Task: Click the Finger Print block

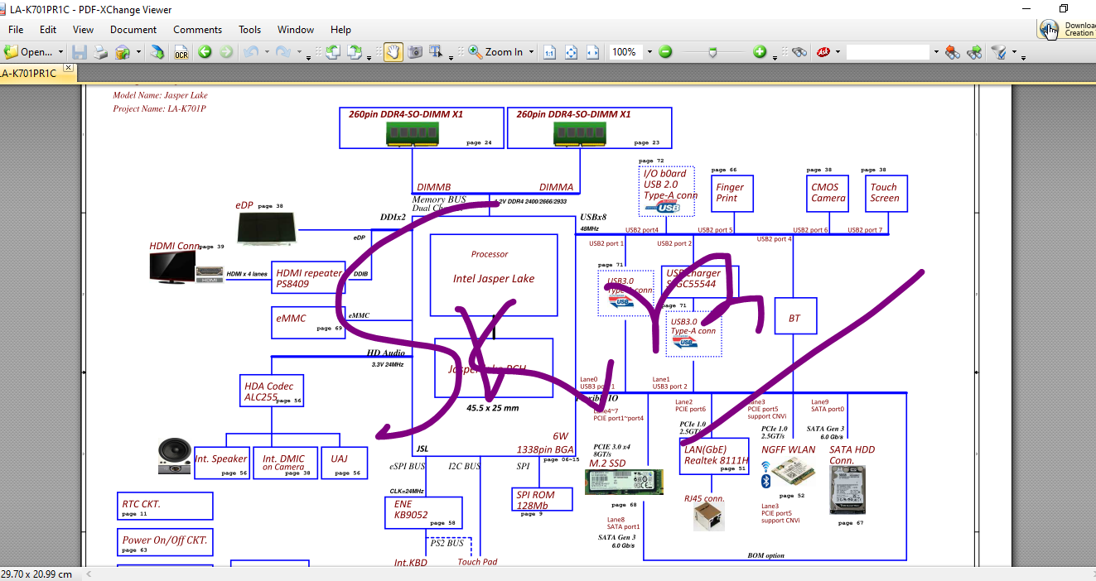Action: tap(732, 193)
